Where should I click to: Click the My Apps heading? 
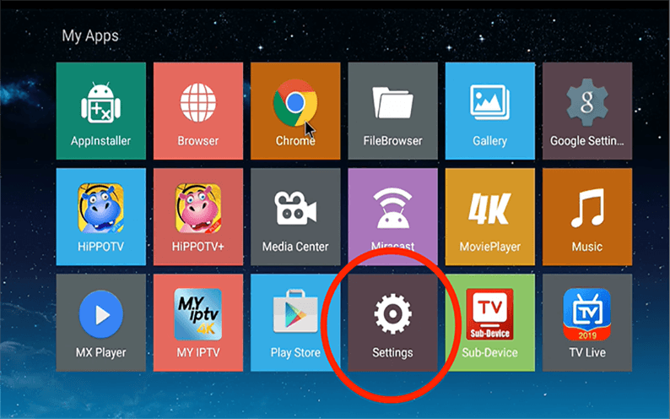click(x=90, y=36)
